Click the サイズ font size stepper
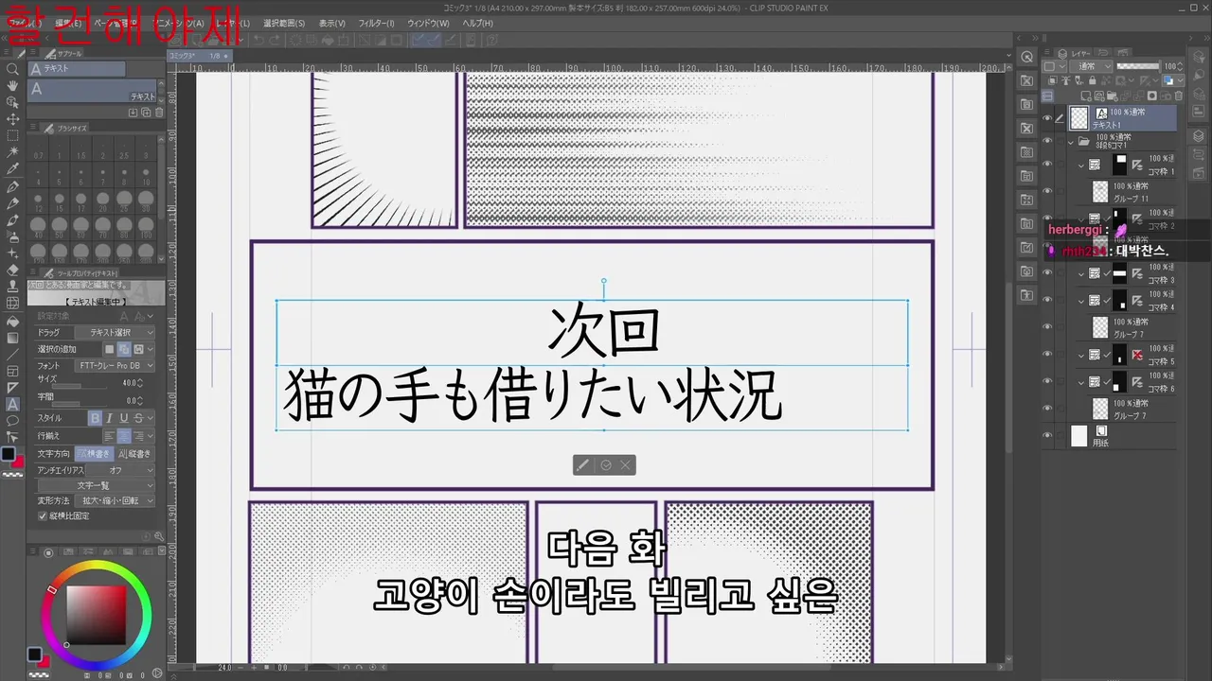 tap(140, 382)
